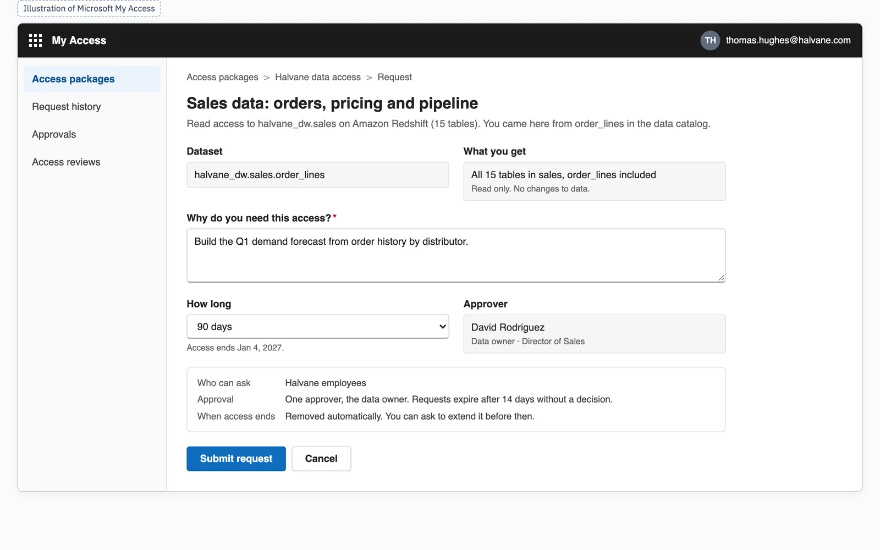The width and height of the screenshot is (880, 550).
Task: Click the David Rodriguez approver box
Action: pos(595,334)
